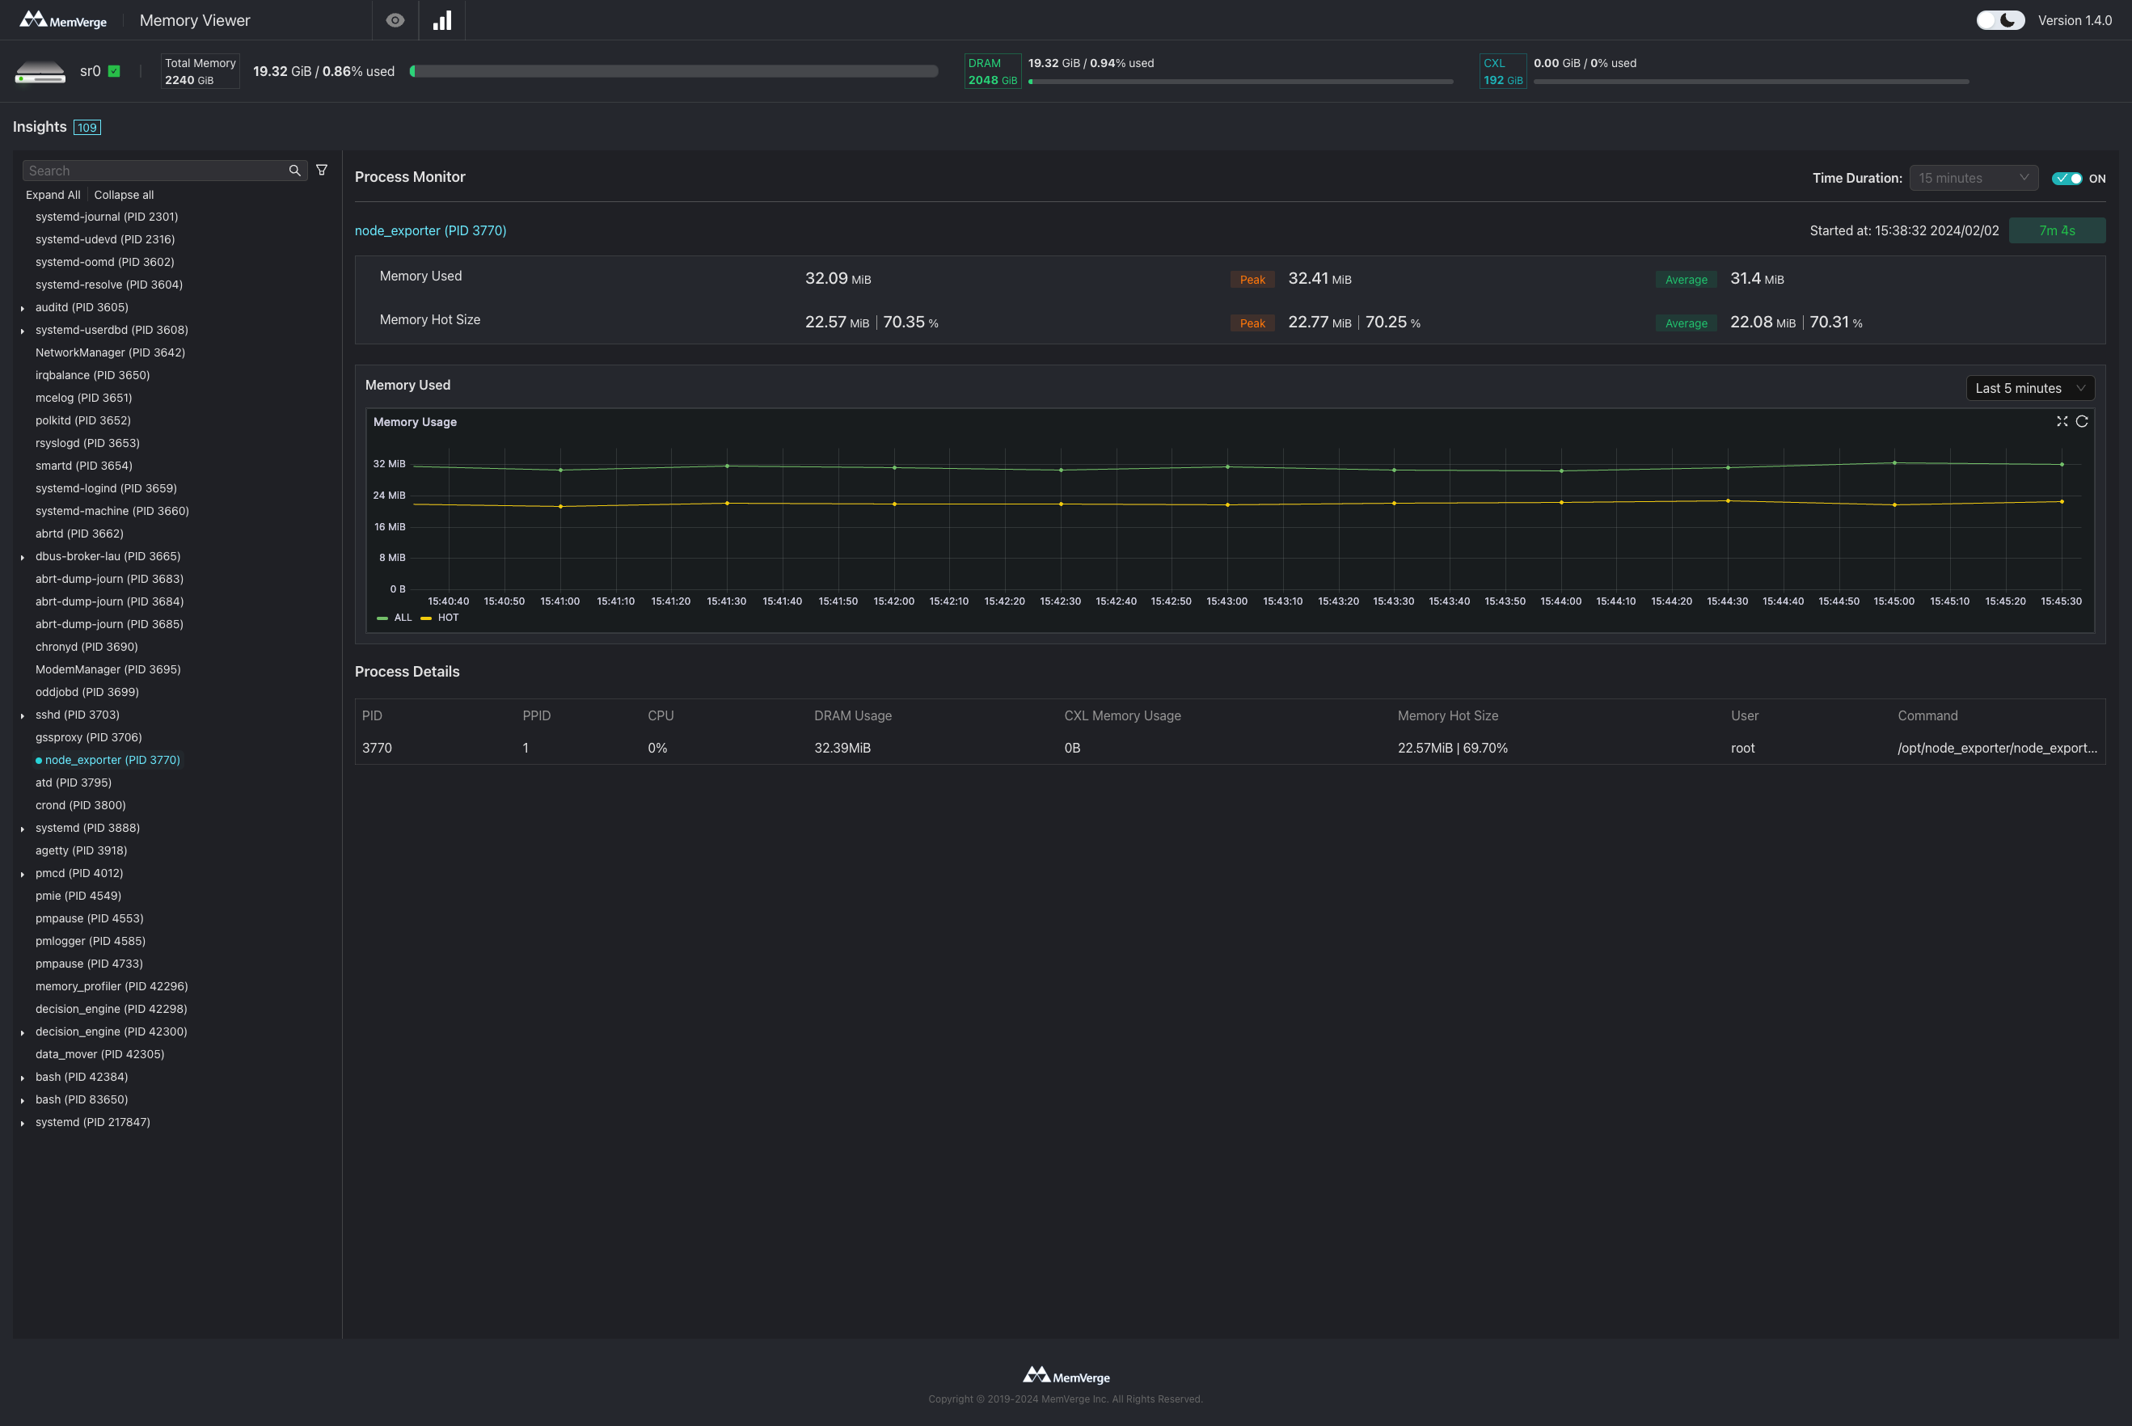Click the CXL 192 GiB badge

[x=1502, y=71]
